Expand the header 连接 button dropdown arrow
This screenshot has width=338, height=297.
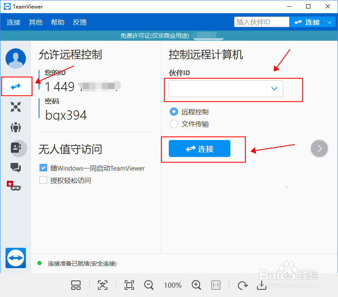pyautogui.click(x=330, y=22)
